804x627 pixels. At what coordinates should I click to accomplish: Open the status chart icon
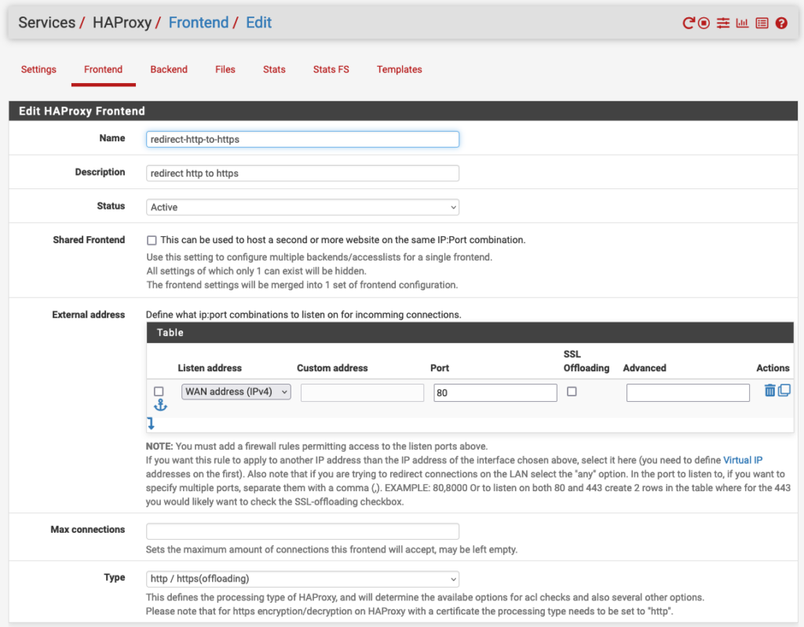(x=742, y=23)
